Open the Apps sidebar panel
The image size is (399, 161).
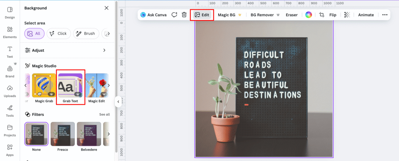pyautogui.click(x=10, y=149)
